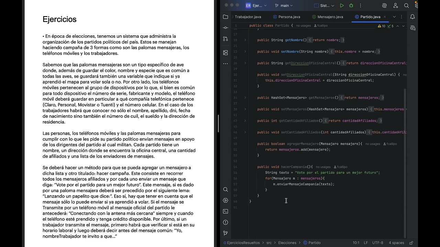Show hidden editor tabs chevron dropdown

click(394, 17)
